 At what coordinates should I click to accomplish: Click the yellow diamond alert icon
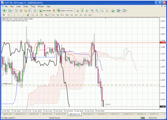pyautogui.click(x=54, y=11)
